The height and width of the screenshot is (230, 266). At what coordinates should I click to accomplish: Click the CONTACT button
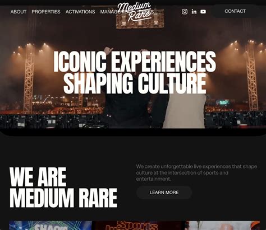click(x=235, y=11)
